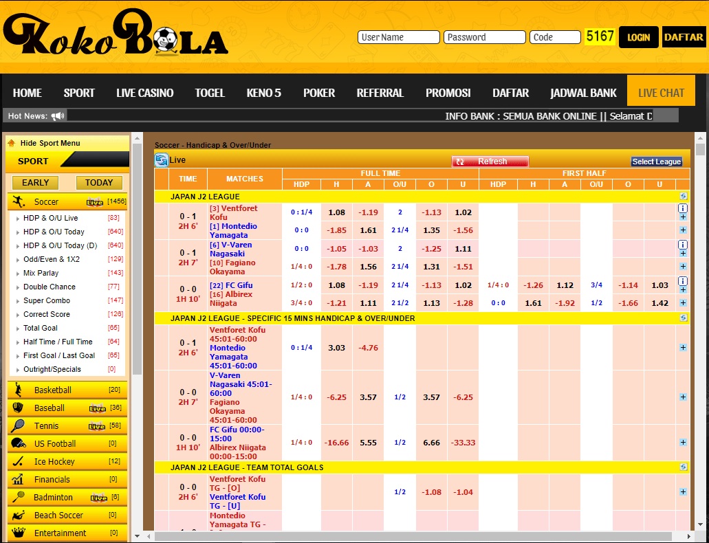Click the LOGIN button
709x543 pixels.
click(638, 37)
